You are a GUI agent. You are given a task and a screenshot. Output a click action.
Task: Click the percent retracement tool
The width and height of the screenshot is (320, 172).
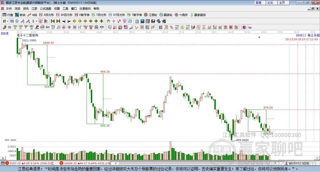tap(172, 27)
